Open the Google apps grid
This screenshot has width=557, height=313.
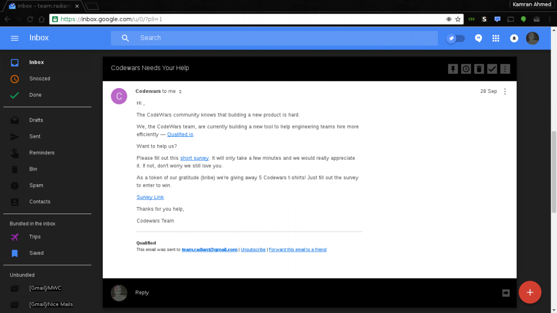coord(496,39)
